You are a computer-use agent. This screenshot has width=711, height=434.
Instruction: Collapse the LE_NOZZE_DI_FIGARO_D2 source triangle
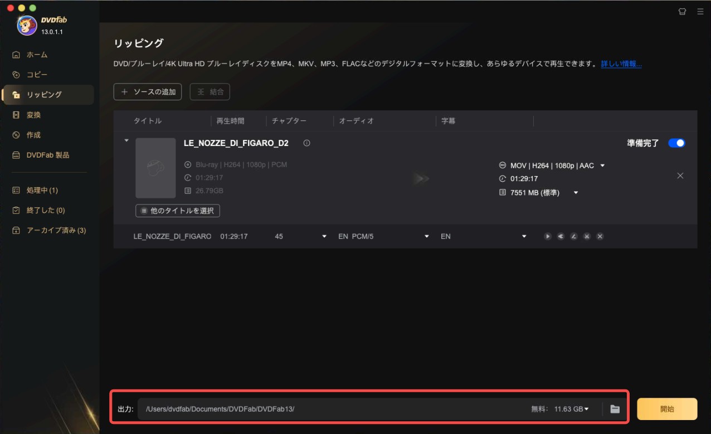pyautogui.click(x=126, y=140)
